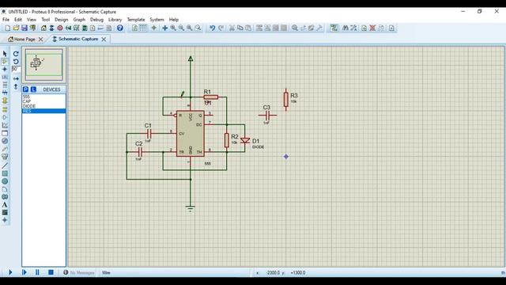This screenshot has width=506, height=285.
Task: Select the Buses Mode tool
Action: 5,93
